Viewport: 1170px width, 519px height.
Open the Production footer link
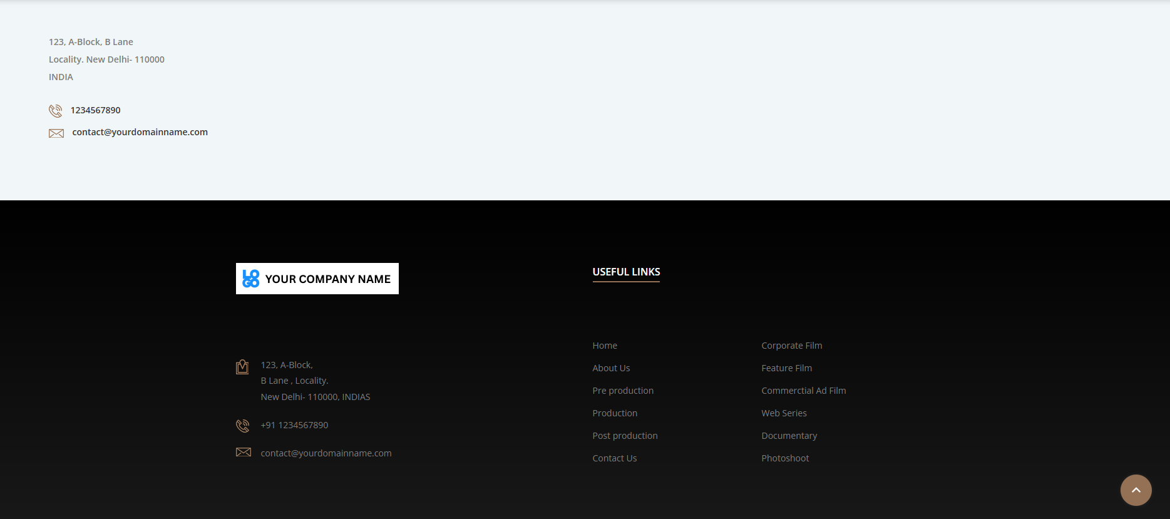pos(615,413)
